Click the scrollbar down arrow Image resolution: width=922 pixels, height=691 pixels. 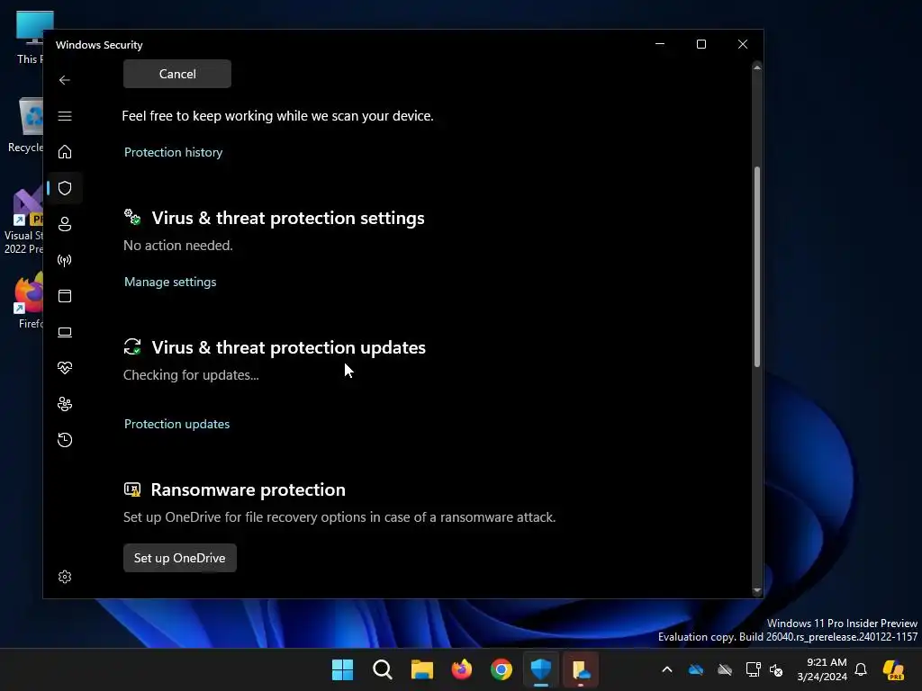pos(756,590)
